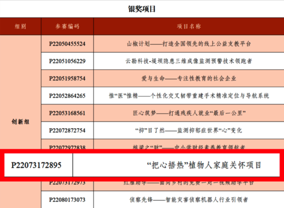The image size is (284, 208).
Task: Click the 组别 column header
Action: click(x=20, y=27)
